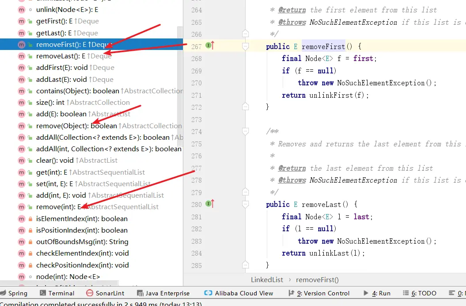Select clear() method row

click(91, 161)
